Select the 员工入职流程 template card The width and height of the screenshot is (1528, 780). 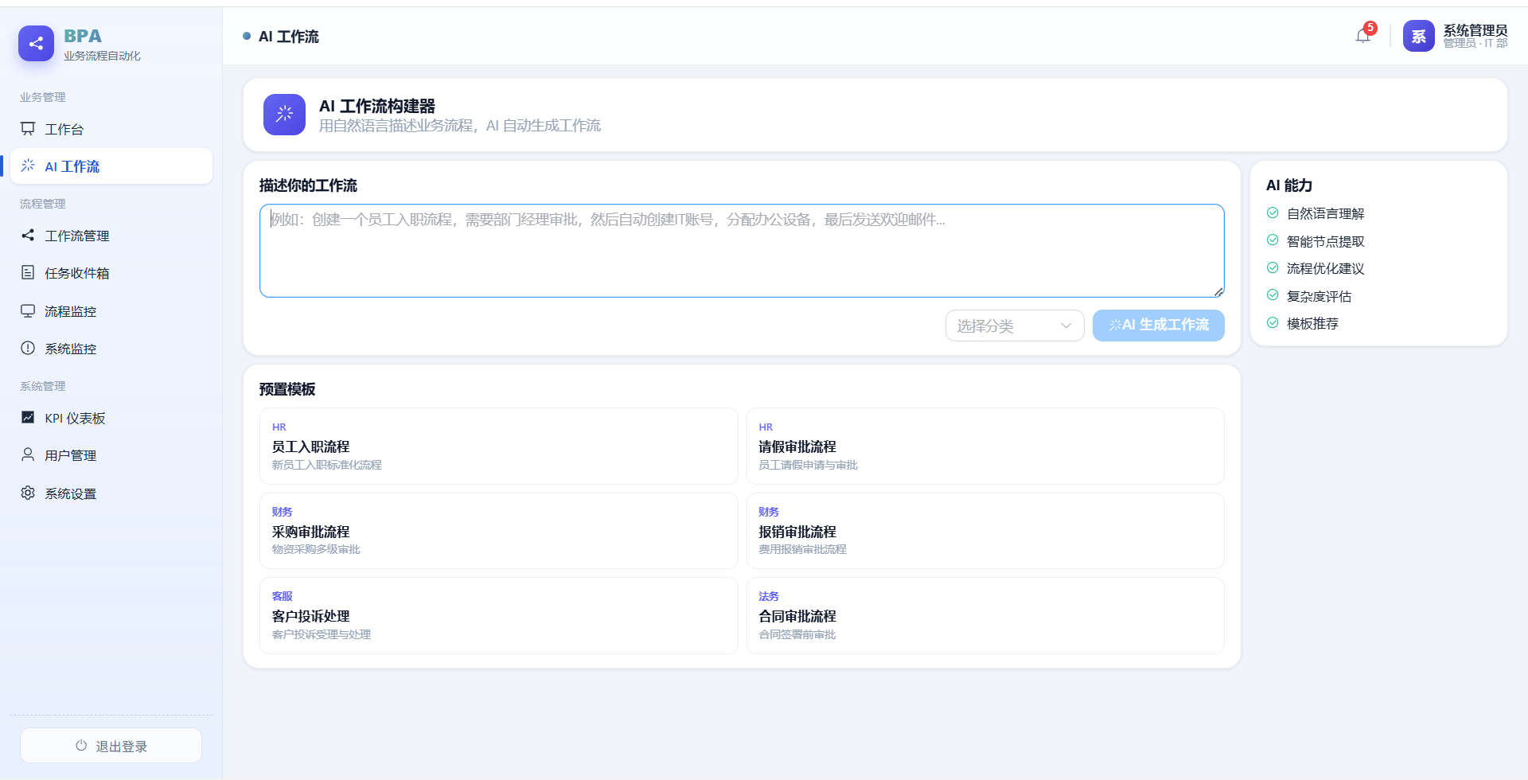pyautogui.click(x=498, y=447)
